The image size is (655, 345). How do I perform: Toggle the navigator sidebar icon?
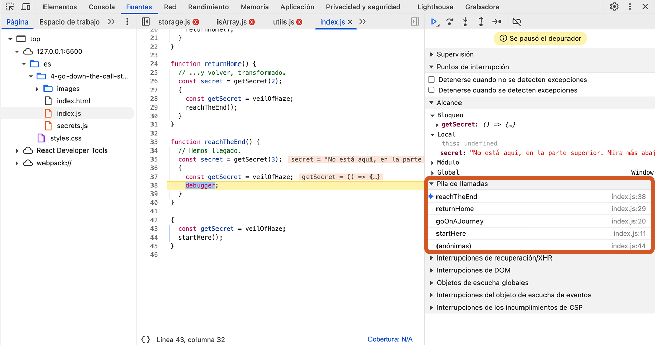[x=146, y=22]
